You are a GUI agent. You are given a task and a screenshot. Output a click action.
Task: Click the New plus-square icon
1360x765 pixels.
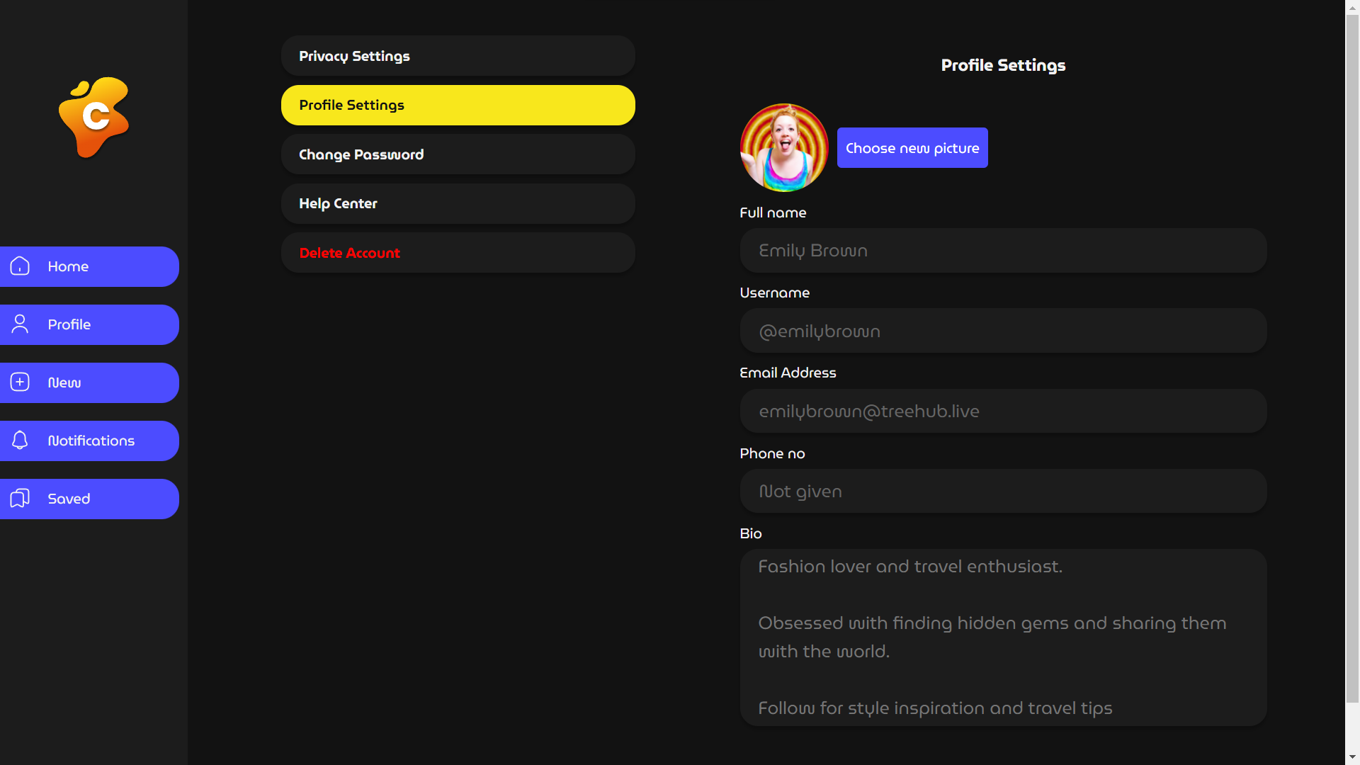point(20,382)
